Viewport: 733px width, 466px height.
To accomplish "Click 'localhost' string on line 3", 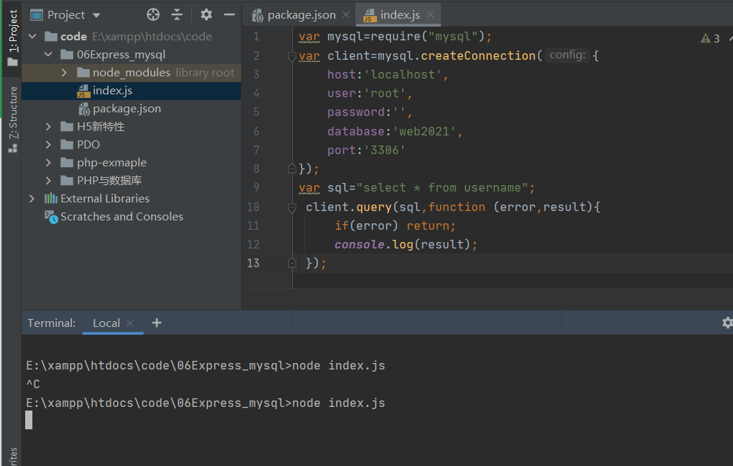I will 403,74.
